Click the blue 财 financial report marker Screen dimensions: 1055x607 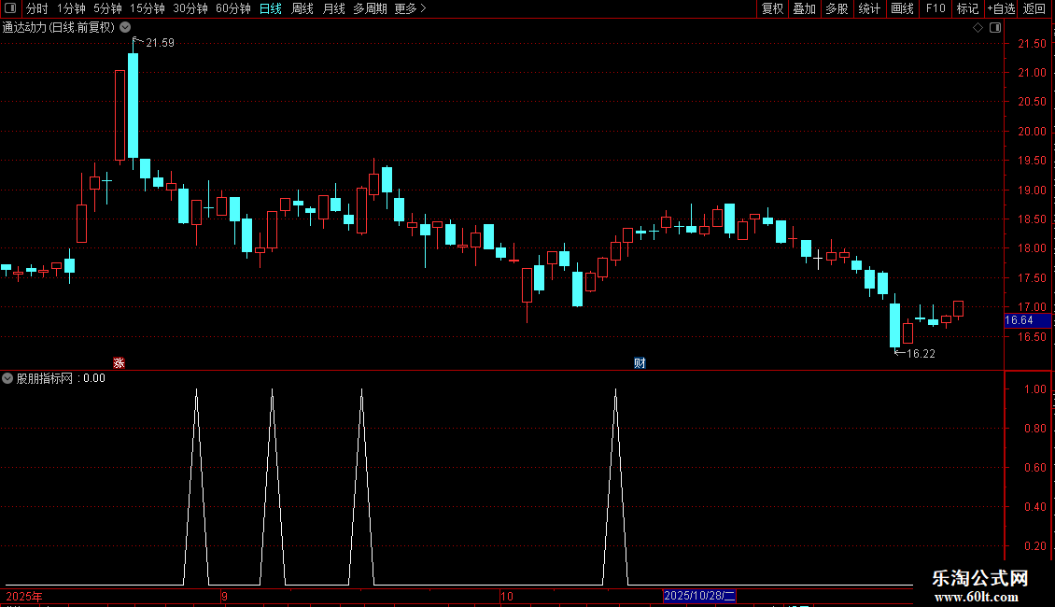click(x=640, y=362)
